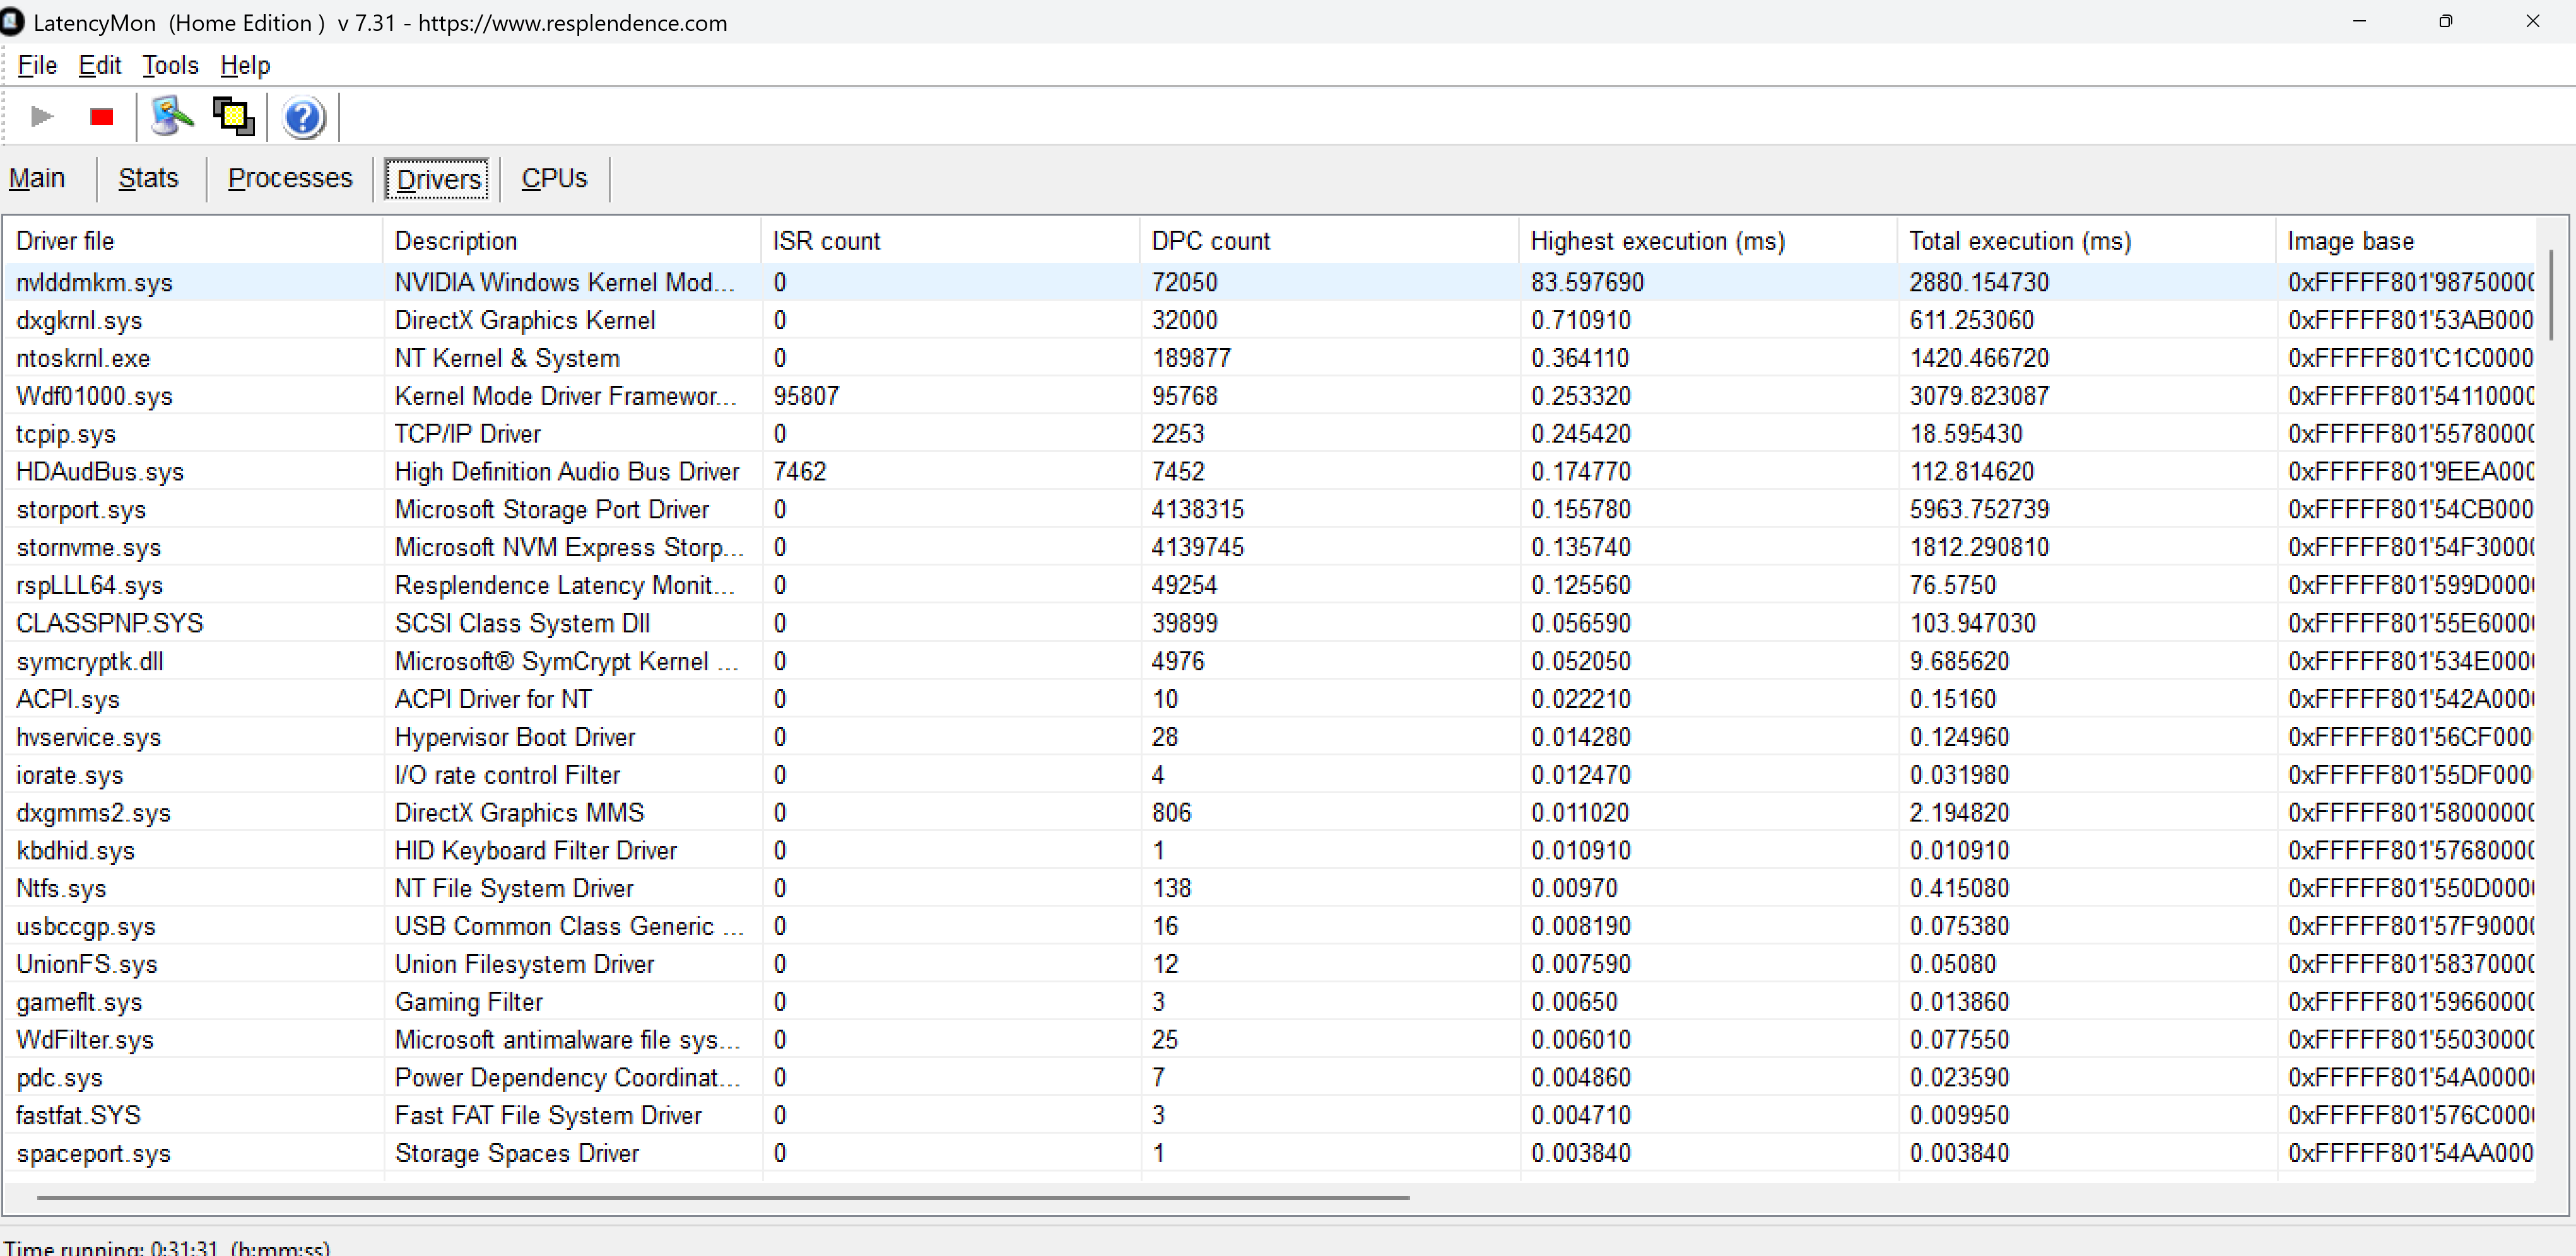The height and width of the screenshot is (1256, 2576).
Task: Switch to the CPUs tab
Action: pyautogui.click(x=554, y=179)
